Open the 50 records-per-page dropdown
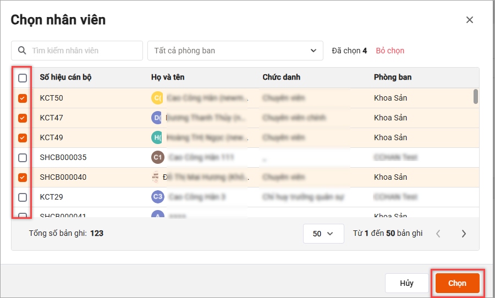Screen dimensions: 495x298 [x=323, y=234]
